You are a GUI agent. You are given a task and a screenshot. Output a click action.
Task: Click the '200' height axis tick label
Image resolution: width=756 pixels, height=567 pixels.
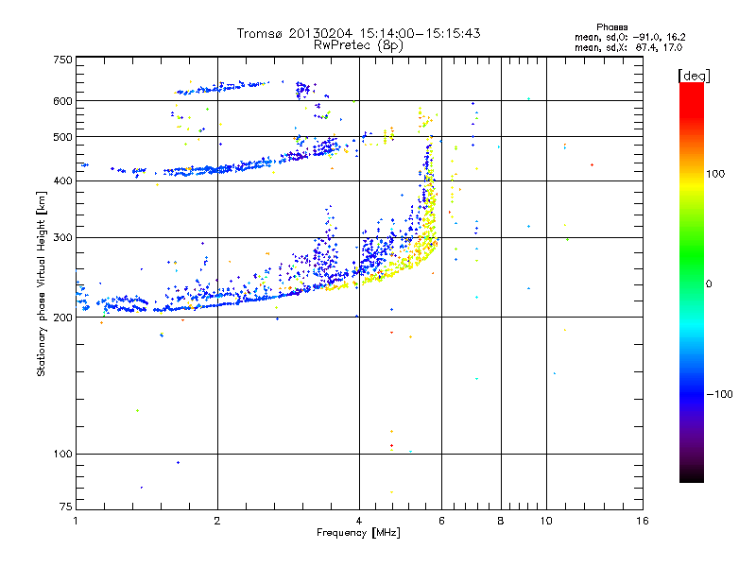pos(62,318)
